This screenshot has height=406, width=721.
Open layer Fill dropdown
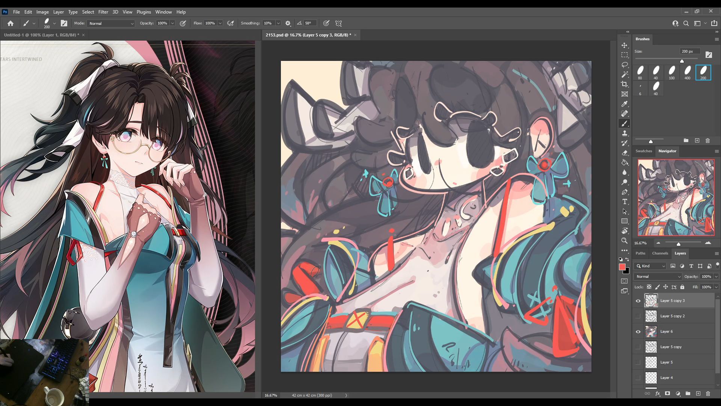(716, 287)
